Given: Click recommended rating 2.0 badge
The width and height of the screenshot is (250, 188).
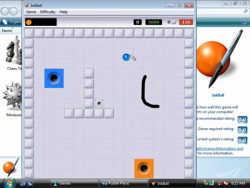Looking at the screenshot, I should (242, 120).
